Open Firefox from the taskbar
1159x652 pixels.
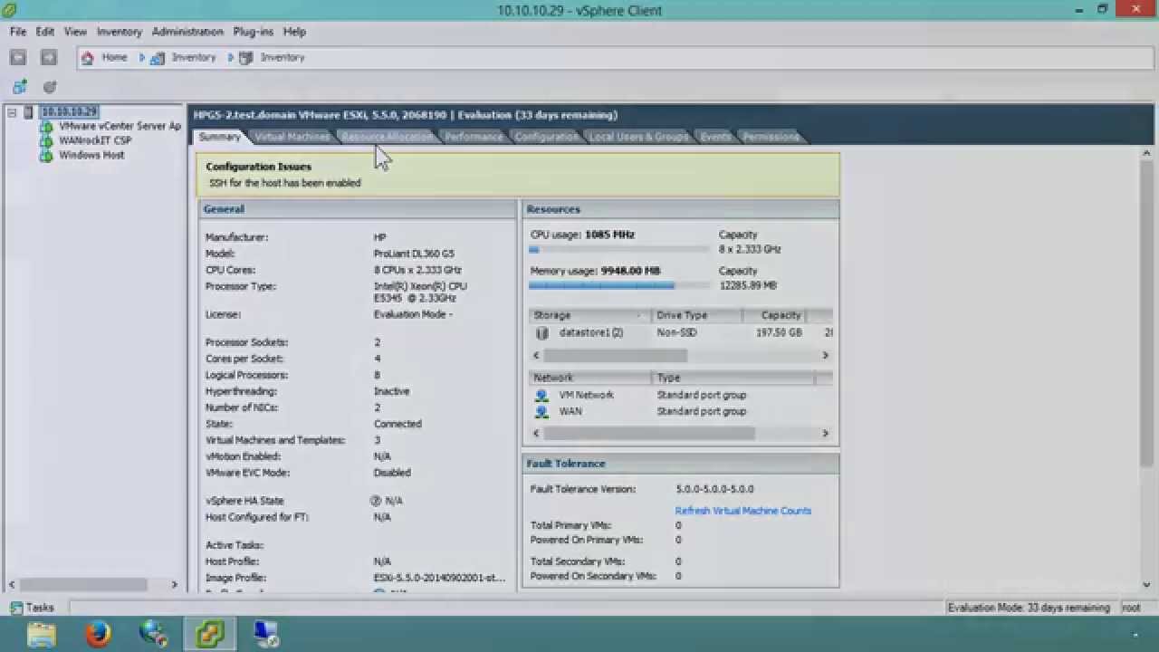pyautogui.click(x=98, y=634)
